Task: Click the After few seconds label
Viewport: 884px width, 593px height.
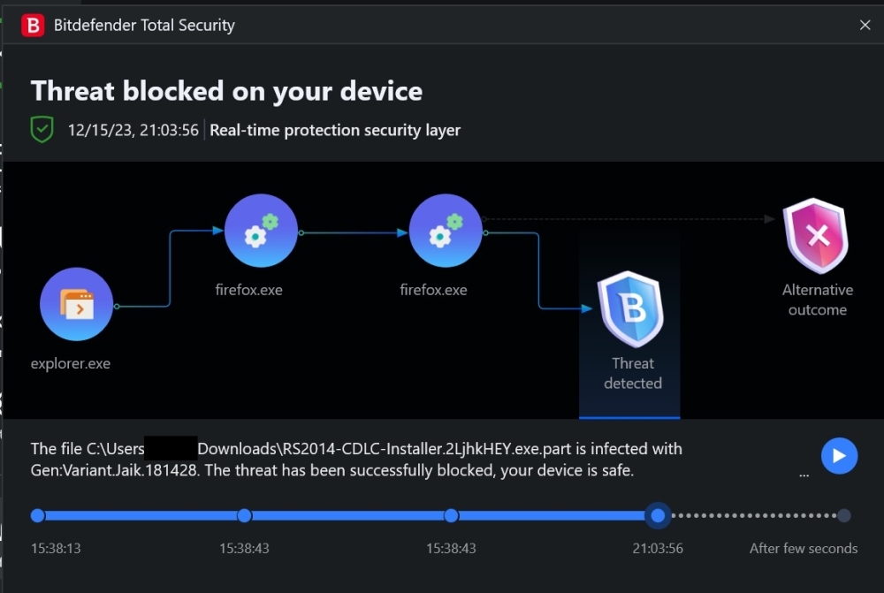Action: (x=803, y=548)
